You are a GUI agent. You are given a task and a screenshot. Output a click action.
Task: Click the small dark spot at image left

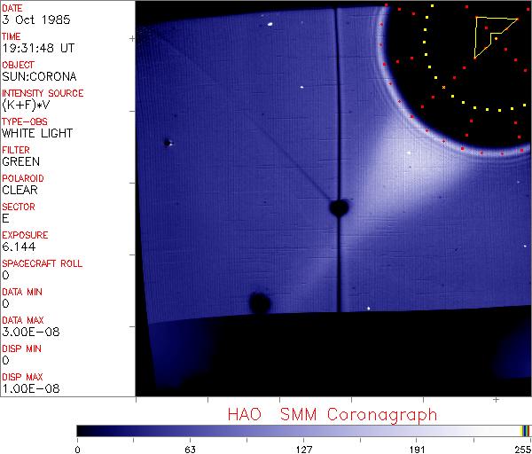[x=166, y=142]
